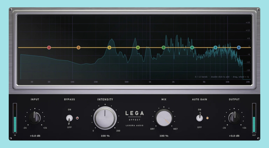Click the 1k frequency axis label

click(x=150, y=82)
